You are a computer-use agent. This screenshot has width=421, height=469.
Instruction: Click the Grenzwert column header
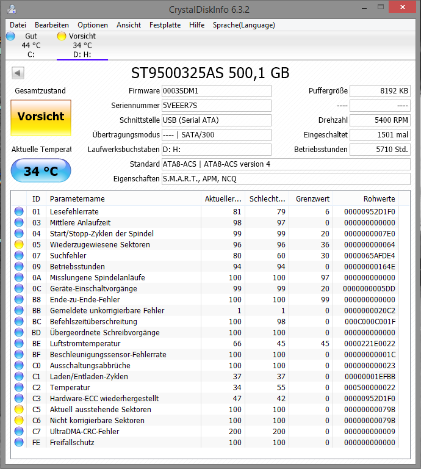(311, 199)
